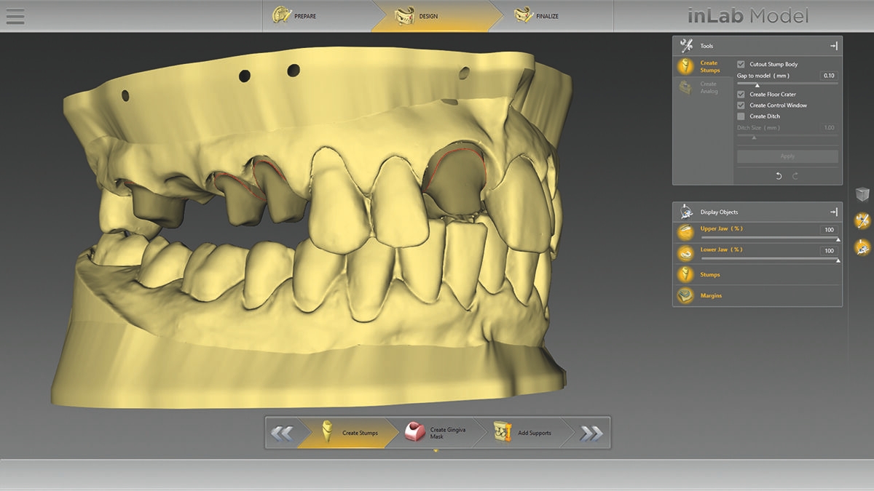
Task: Go to previous step with double-left arrows
Action: pos(283,433)
